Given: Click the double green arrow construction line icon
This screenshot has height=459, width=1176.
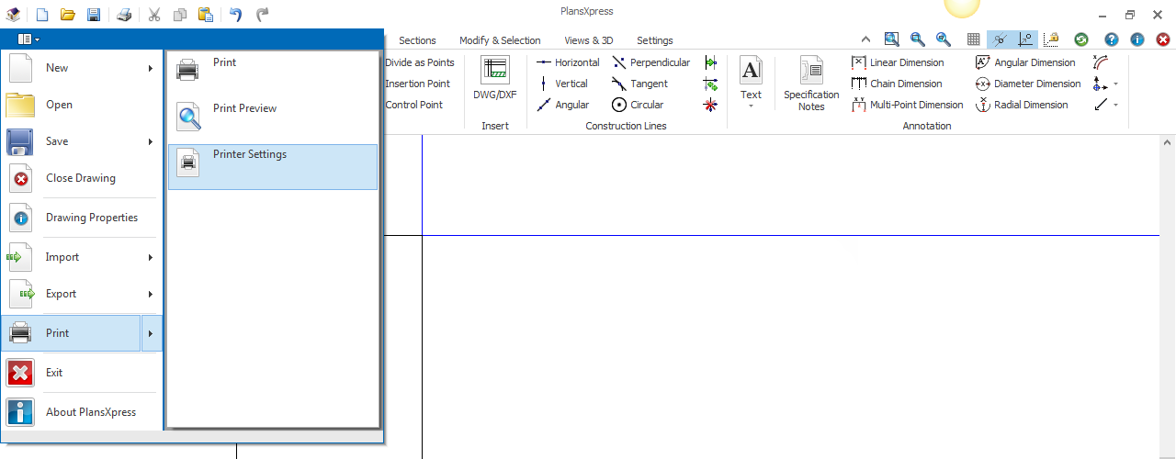Looking at the screenshot, I should (710, 84).
